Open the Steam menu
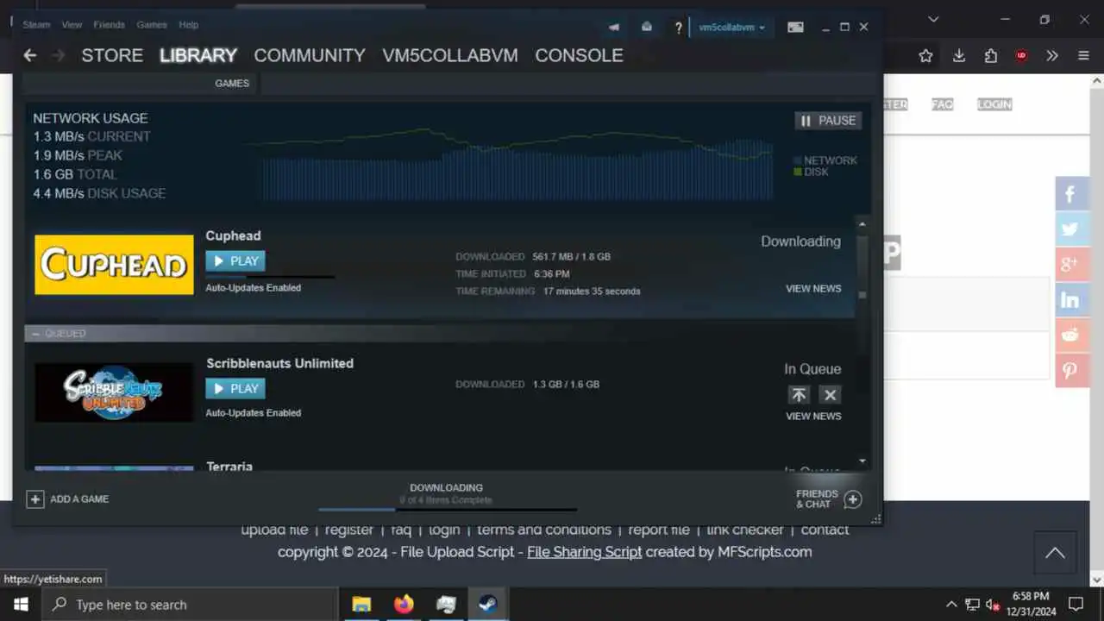The image size is (1104, 621). 36,25
